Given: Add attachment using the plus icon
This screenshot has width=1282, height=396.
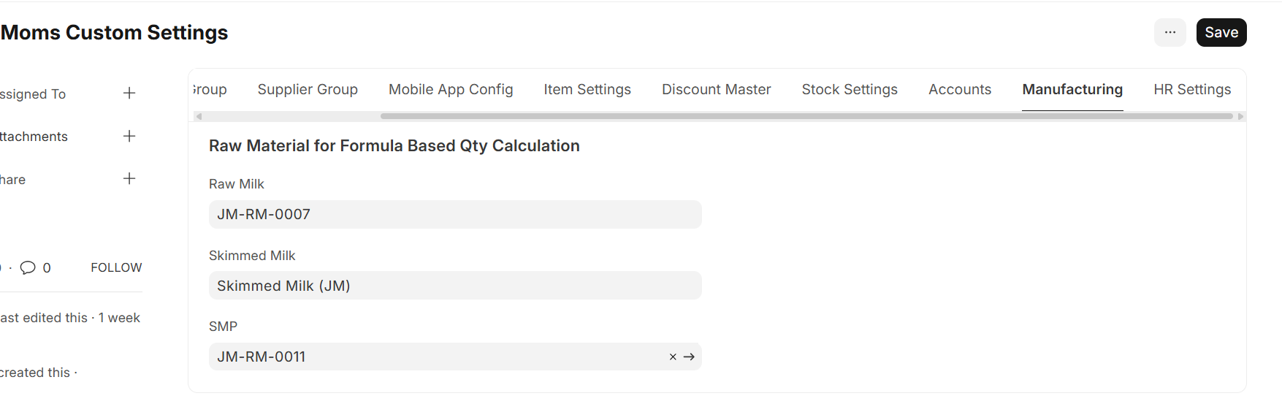Looking at the screenshot, I should click(129, 136).
